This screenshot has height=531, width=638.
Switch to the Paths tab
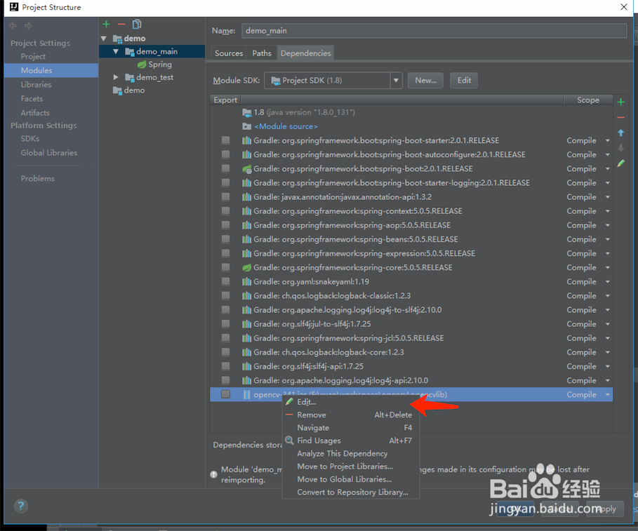pyautogui.click(x=262, y=53)
